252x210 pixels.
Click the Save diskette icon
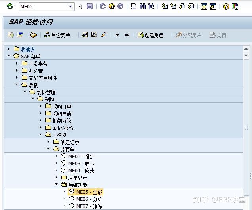pos(89,6)
